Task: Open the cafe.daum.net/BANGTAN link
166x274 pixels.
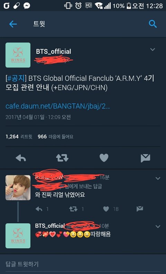Action: click(58, 106)
